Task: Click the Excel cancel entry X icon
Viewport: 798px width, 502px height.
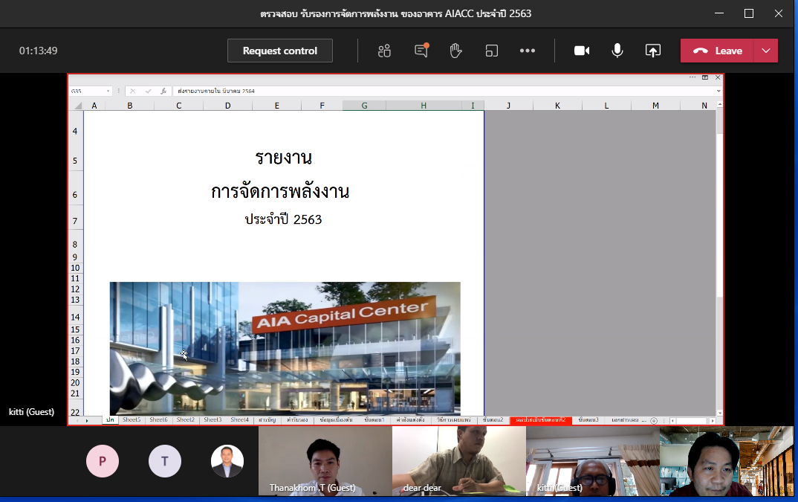Action: click(x=132, y=91)
